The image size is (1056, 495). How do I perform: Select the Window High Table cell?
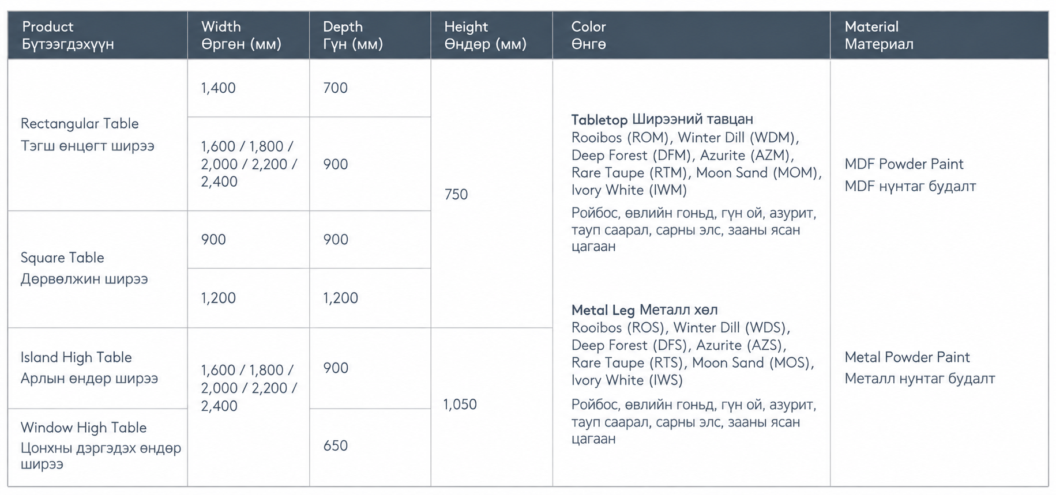click(x=97, y=447)
